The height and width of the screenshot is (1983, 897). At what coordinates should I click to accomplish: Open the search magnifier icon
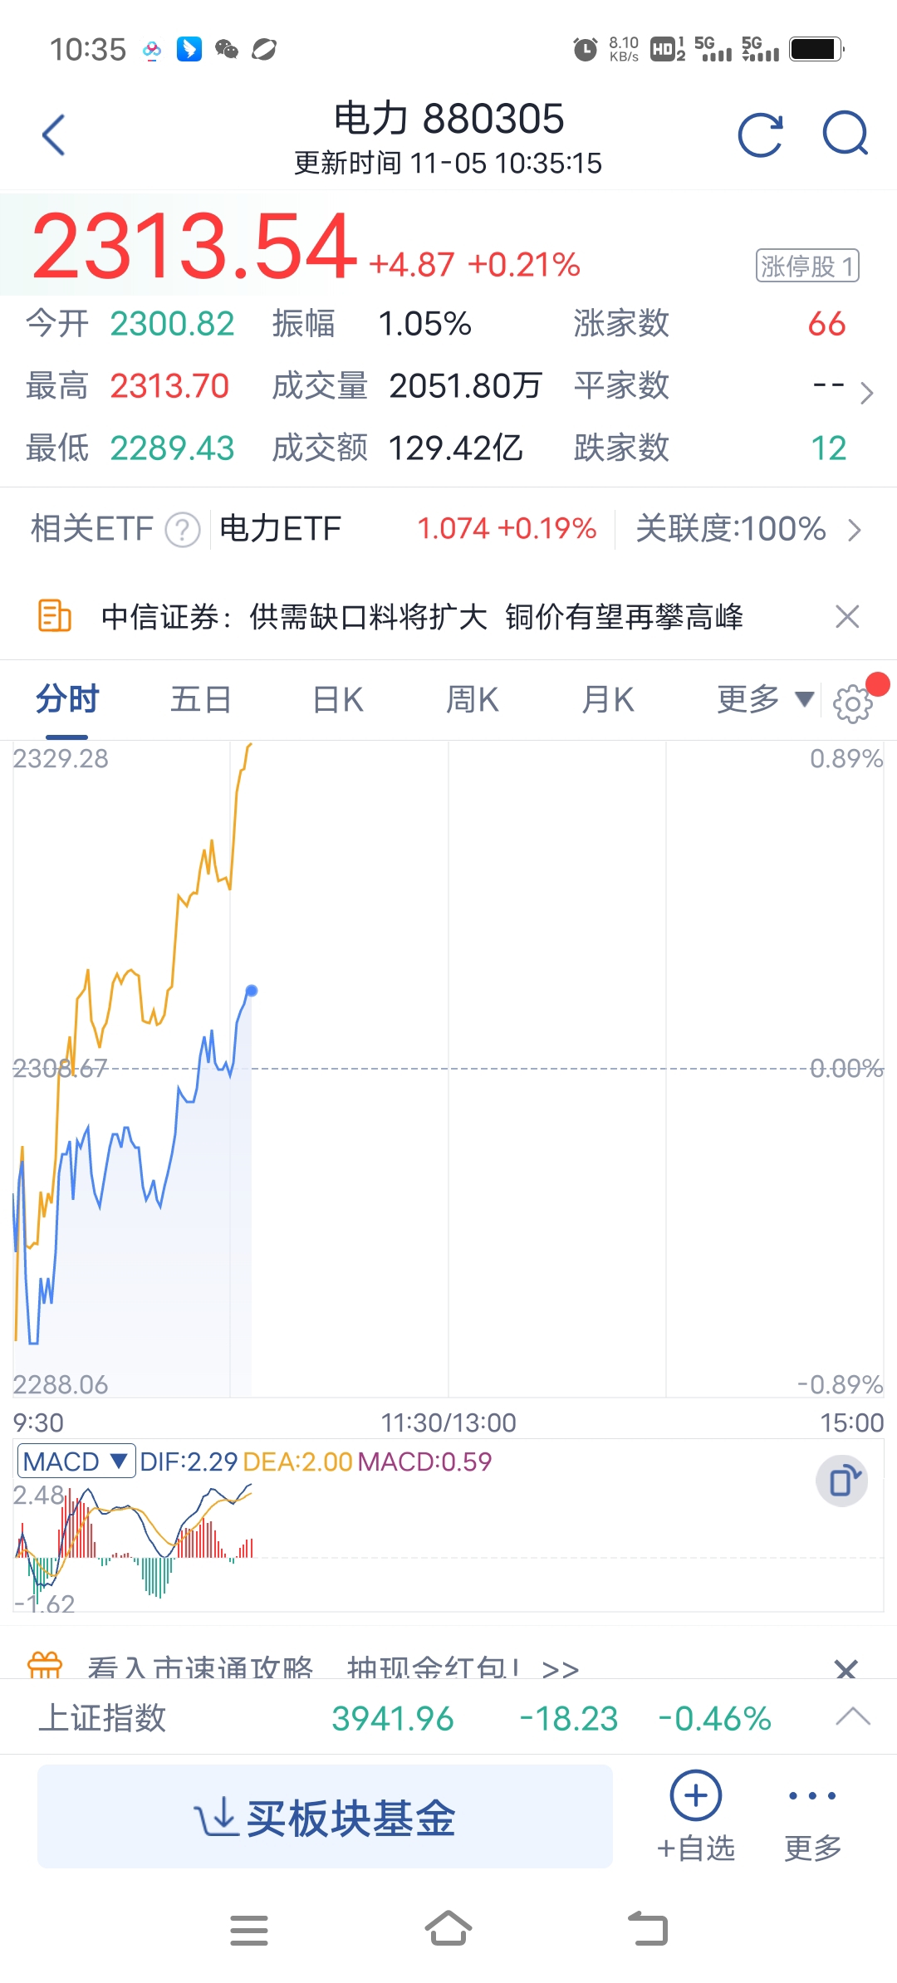845,134
